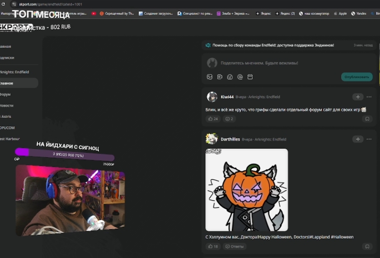Open the 'Яндекс (2)' bookmark
The image size is (380, 258).
(x=285, y=14)
